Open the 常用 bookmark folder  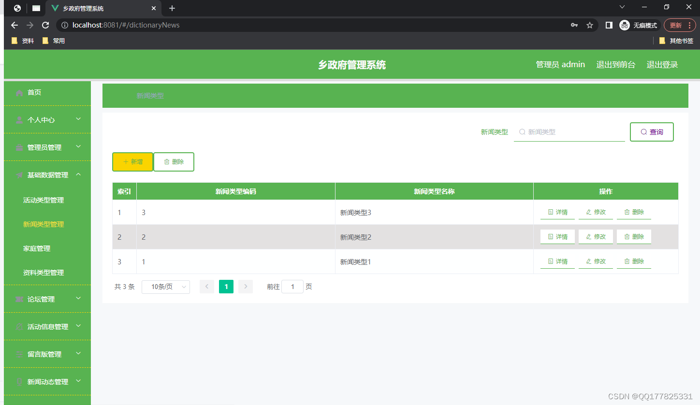54,41
